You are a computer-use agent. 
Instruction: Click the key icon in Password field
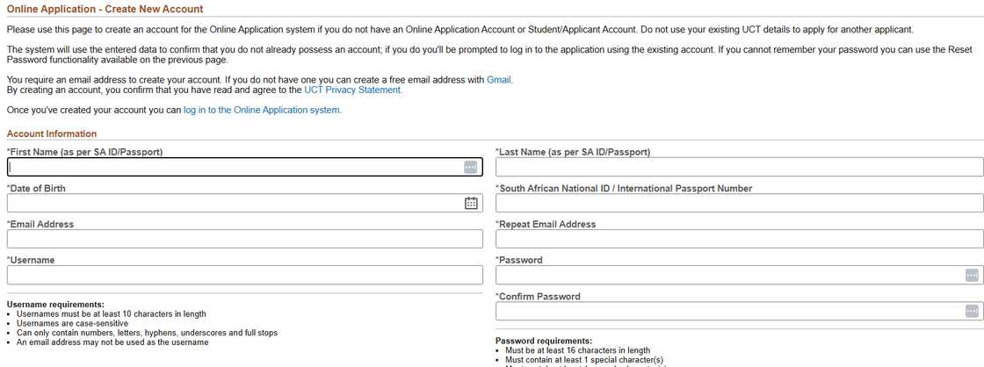coord(971,275)
